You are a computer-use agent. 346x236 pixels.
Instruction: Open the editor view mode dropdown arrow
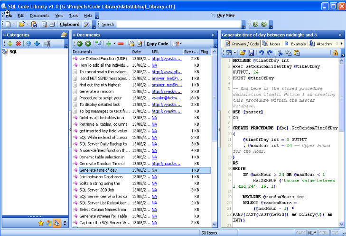(x=235, y=53)
